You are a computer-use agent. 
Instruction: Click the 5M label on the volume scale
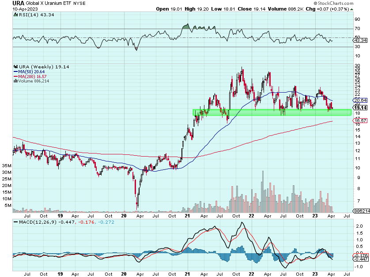tap(8, 206)
